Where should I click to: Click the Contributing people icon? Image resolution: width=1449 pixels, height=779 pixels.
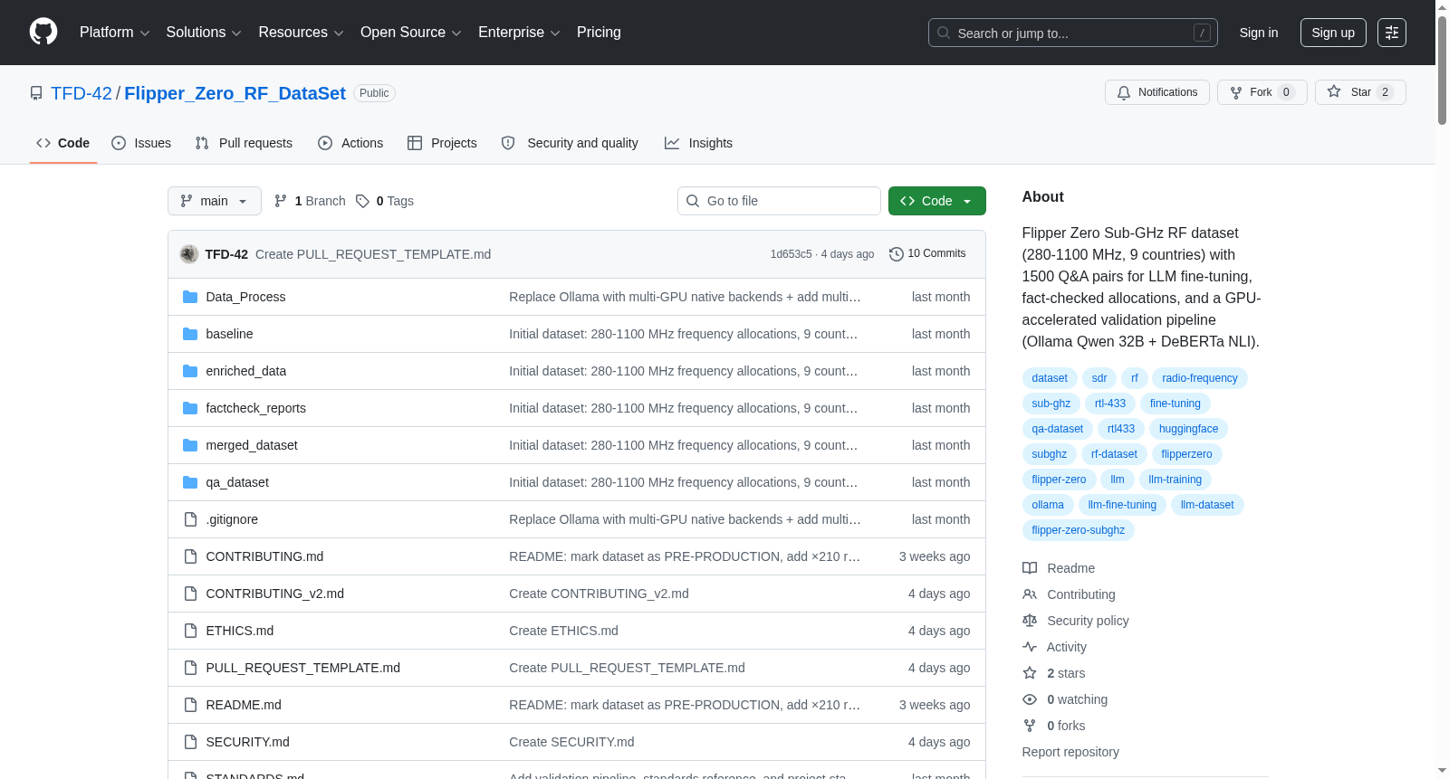pyautogui.click(x=1030, y=594)
